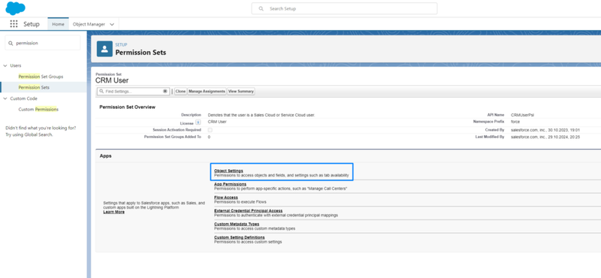Toggle Session Activation Required checkbox
The image size is (601, 278).
210,130
